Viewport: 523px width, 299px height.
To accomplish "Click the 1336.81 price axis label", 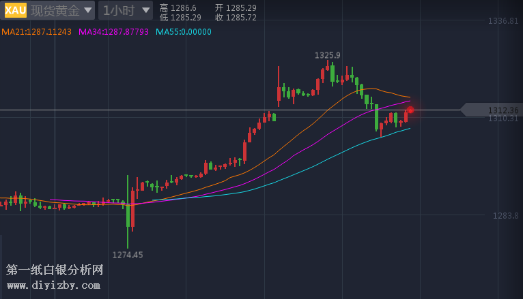I will pos(503,21).
